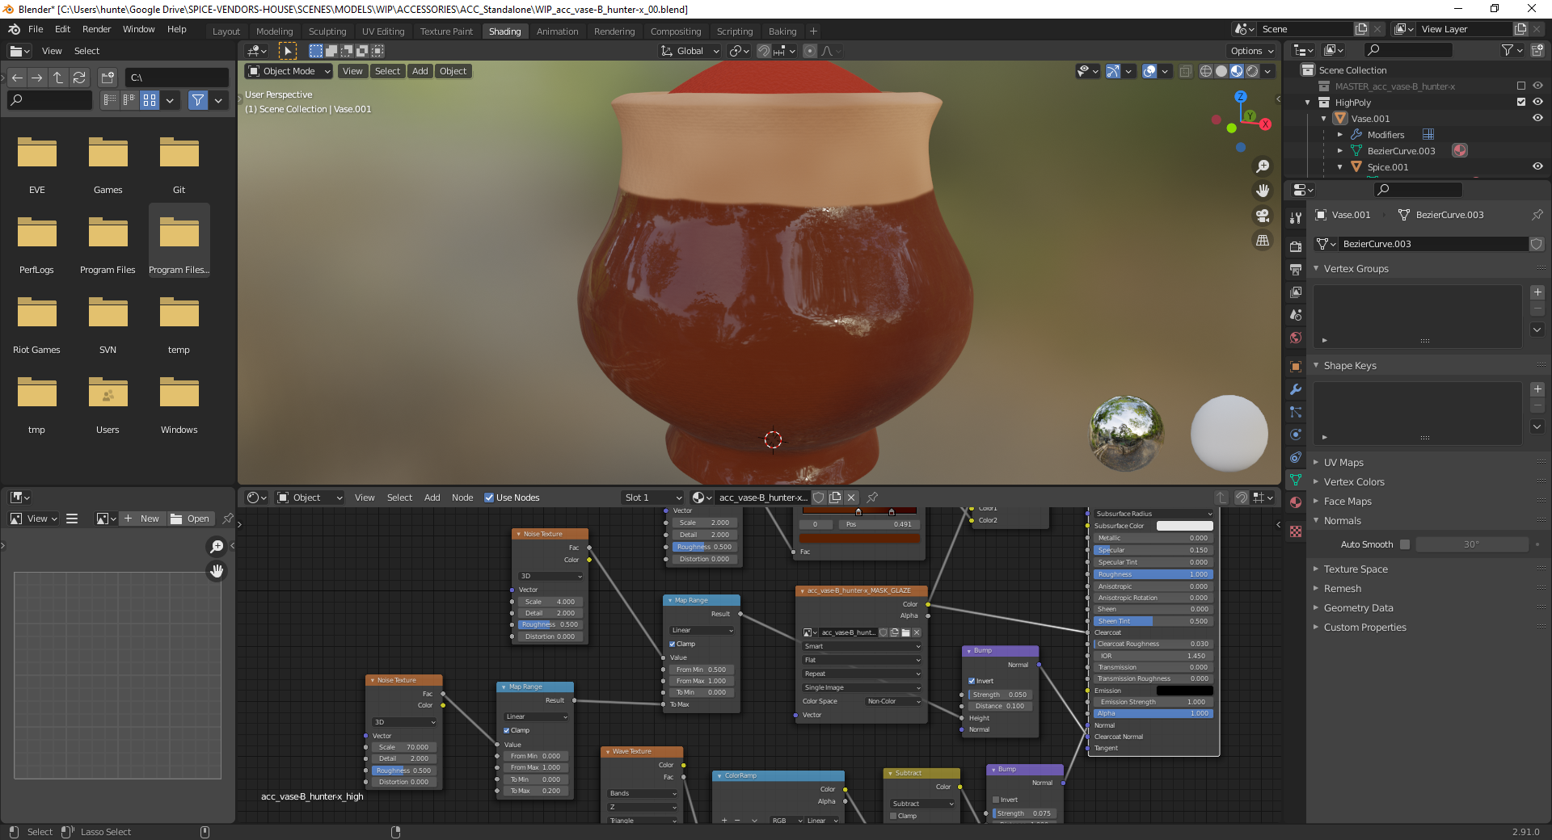This screenshot has width=1552, height=840.
Task: Toggle the Use Nodes checkbox
Action: [489, 498]
